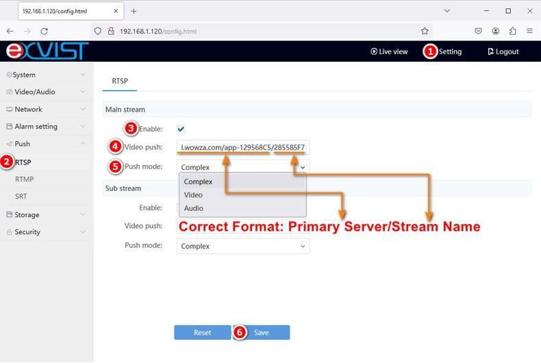Screen dimensions: 541x363
Task: Open a new browser tab
Action: (x=134, y=11)
